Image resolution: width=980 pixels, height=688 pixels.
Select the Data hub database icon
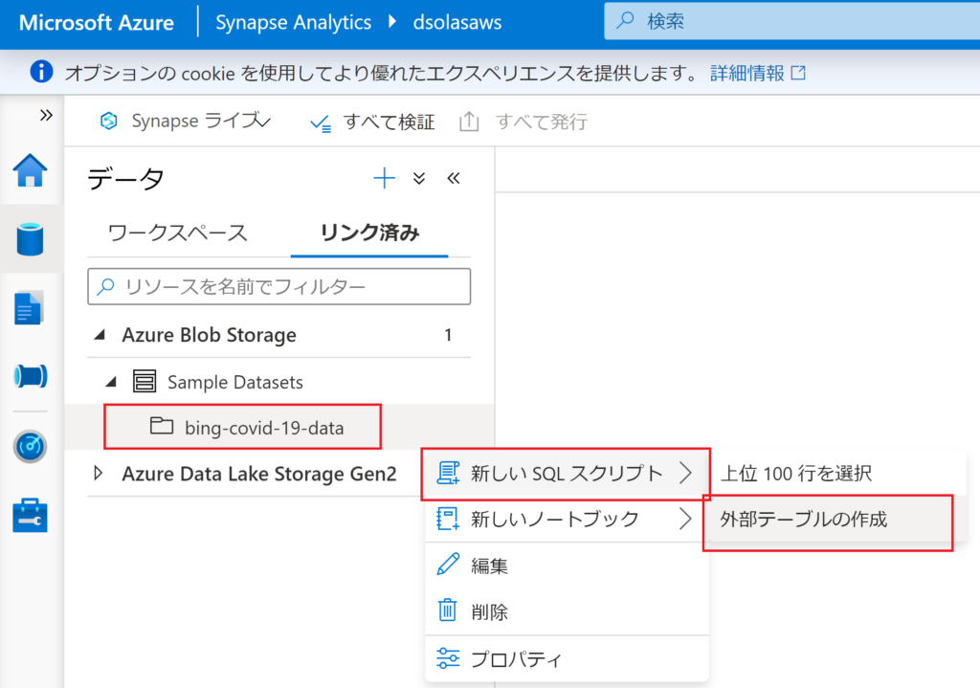coord(30,238)
